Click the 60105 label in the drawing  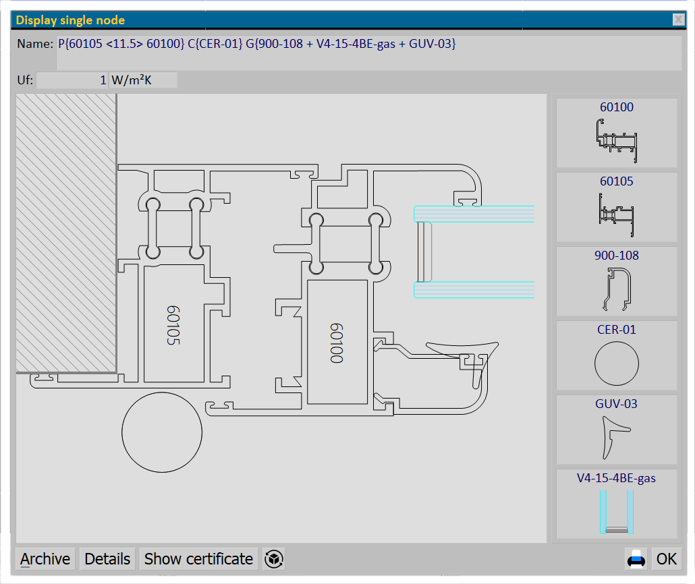point(173,325)
